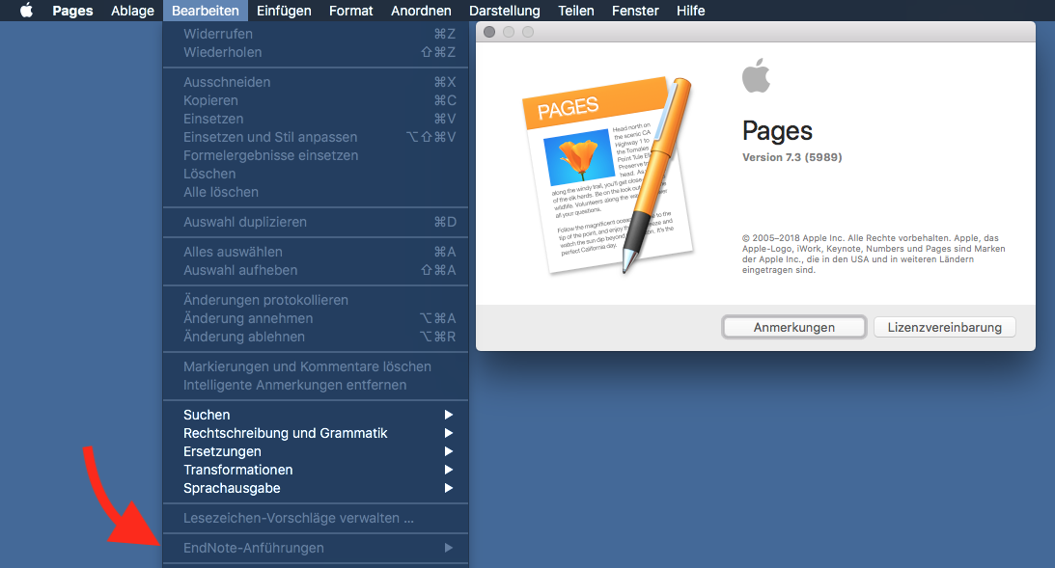This screenshot has height=568, width=1055.
Task: Open the Hilfe menu
Action: pyautogui.click(x=690, y=11)
